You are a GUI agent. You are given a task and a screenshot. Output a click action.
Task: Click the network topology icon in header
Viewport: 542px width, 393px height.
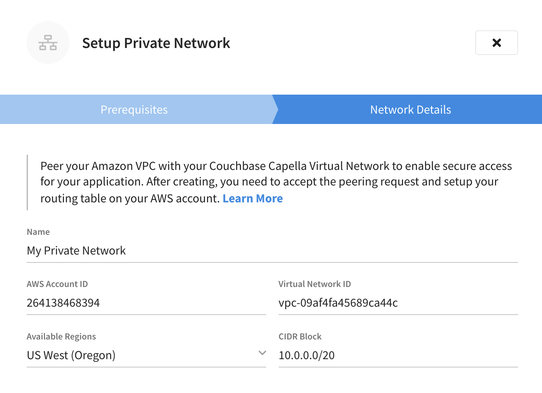pos(48,43)
